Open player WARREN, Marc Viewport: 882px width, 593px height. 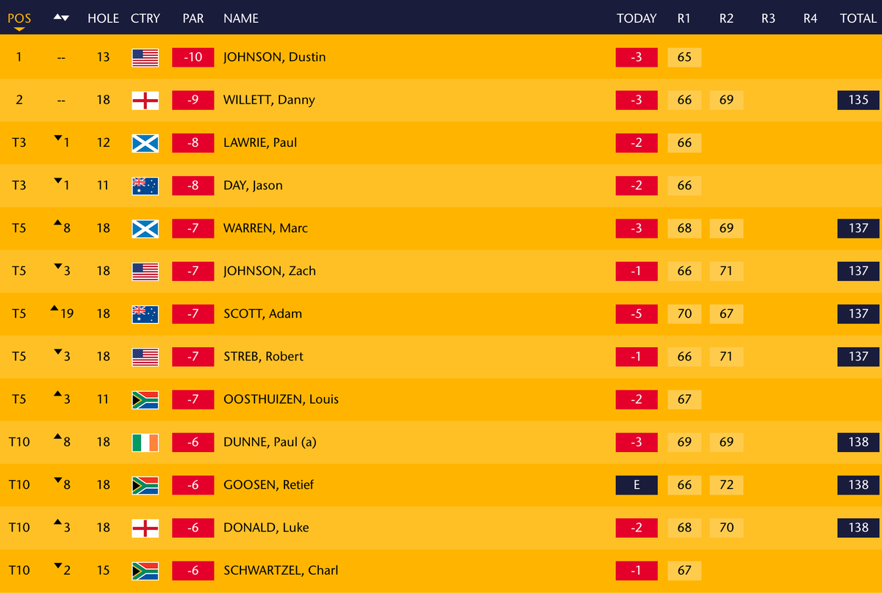coord(265,228)
